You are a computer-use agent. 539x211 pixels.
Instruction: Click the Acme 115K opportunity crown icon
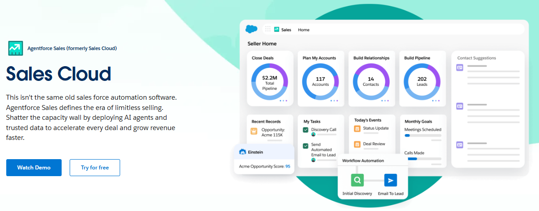coord(254,131)
